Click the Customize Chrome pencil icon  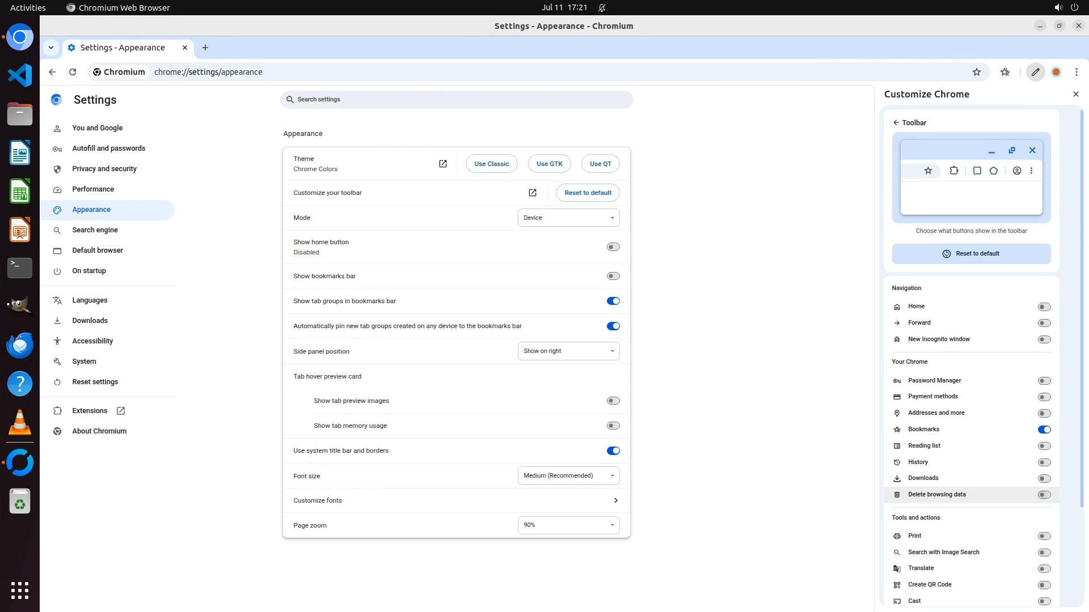coord(1035,72)
